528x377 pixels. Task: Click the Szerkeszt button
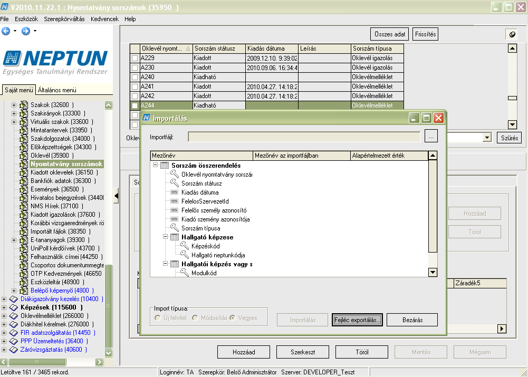[x=303, y=352]
